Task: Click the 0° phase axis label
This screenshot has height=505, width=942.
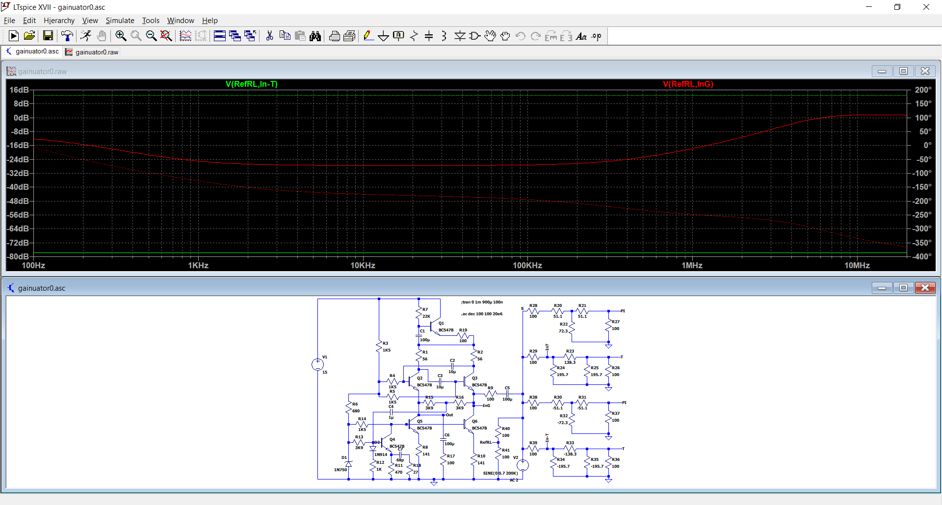Action: [x=927, y=145]
